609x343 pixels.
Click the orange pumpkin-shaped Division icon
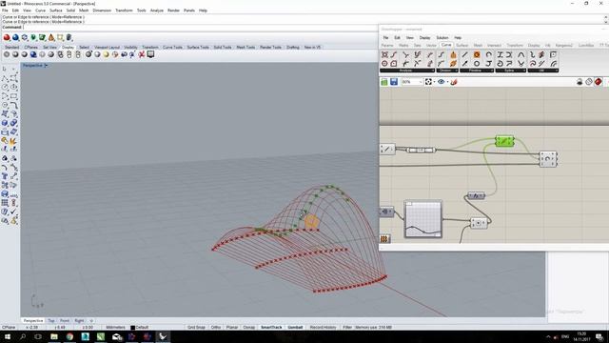click(x=453, y=55)
